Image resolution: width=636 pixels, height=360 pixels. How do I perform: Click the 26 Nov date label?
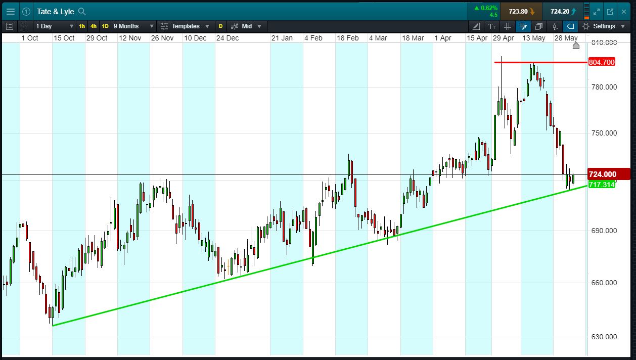(x=162, y=38)
